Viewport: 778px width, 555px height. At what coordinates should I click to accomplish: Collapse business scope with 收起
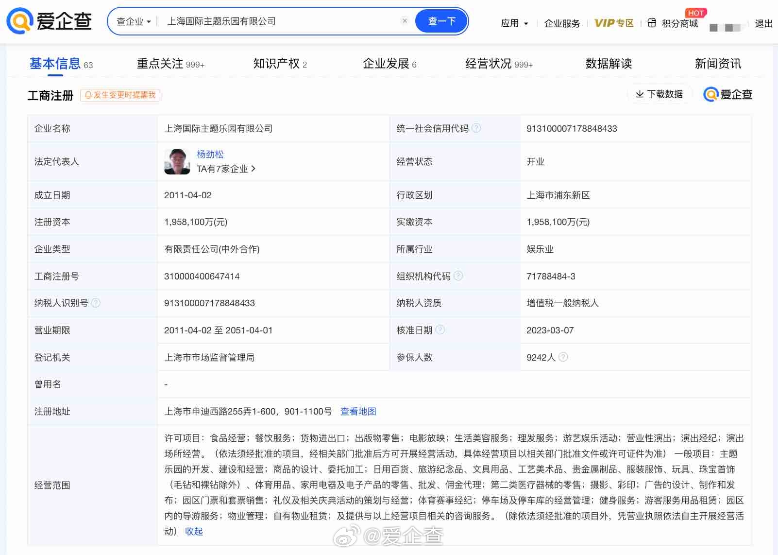coord(194,531)
